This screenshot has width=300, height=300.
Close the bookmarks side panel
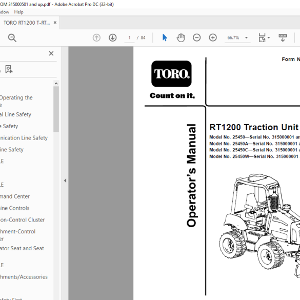51,53
